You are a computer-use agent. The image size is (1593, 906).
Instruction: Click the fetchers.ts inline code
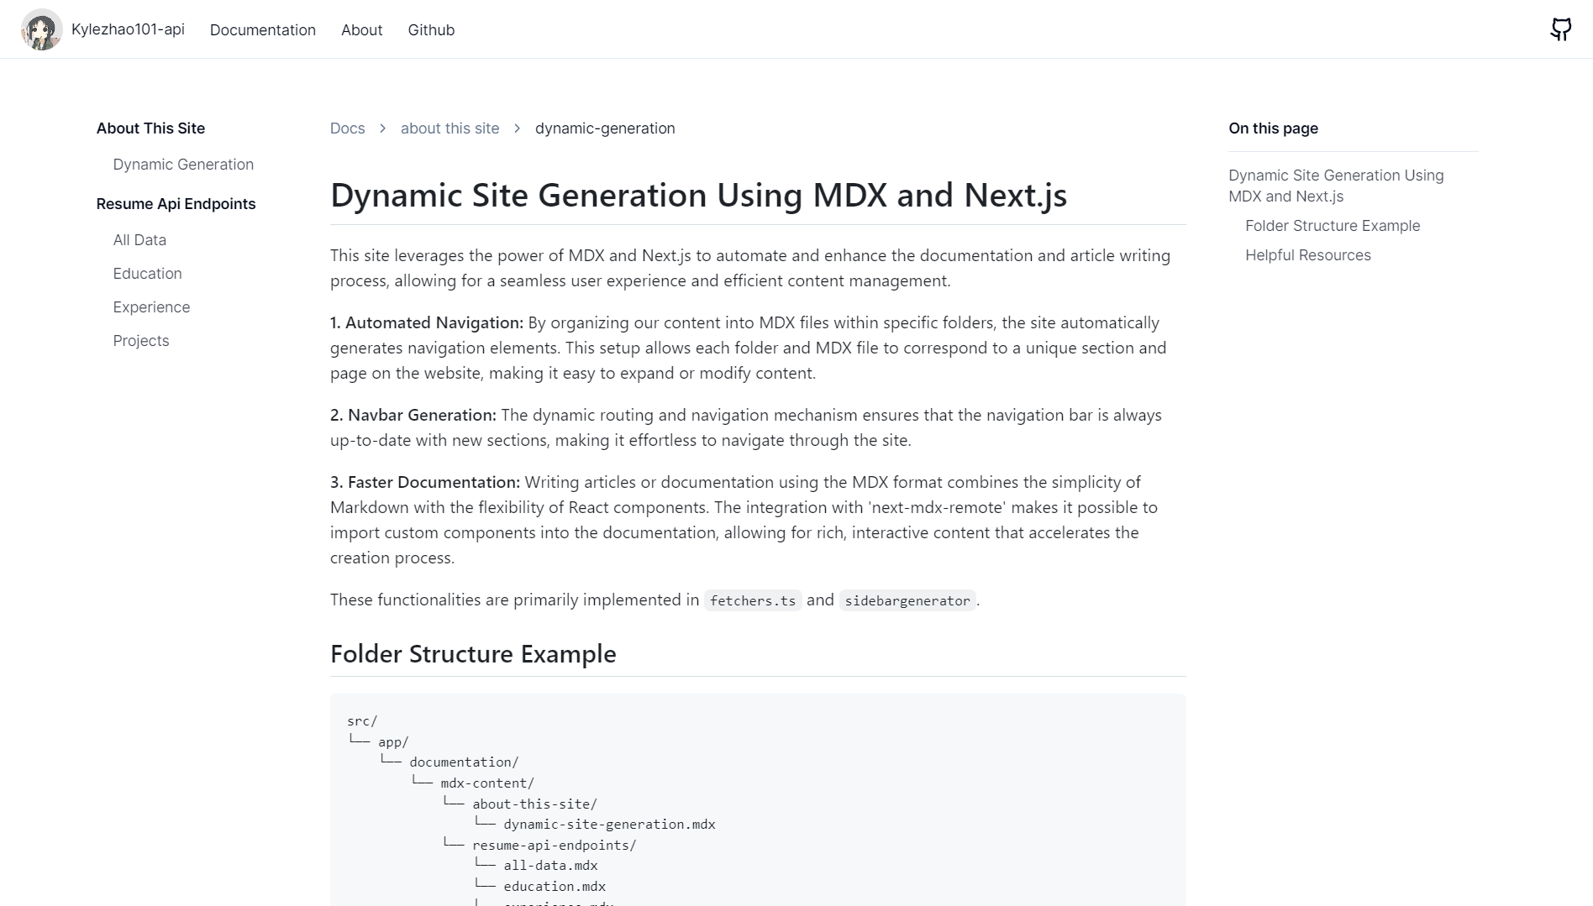coord(753,600)
